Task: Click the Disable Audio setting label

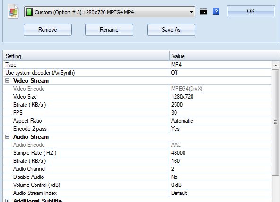Action: tap(28, 177)
